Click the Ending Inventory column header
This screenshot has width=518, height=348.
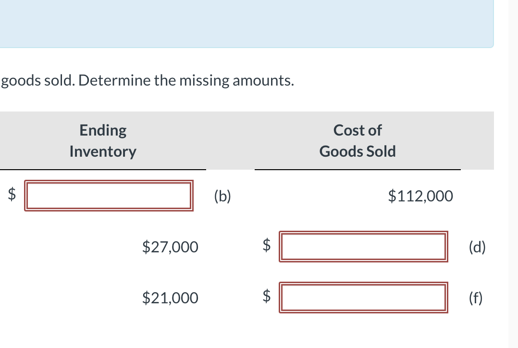102,140
